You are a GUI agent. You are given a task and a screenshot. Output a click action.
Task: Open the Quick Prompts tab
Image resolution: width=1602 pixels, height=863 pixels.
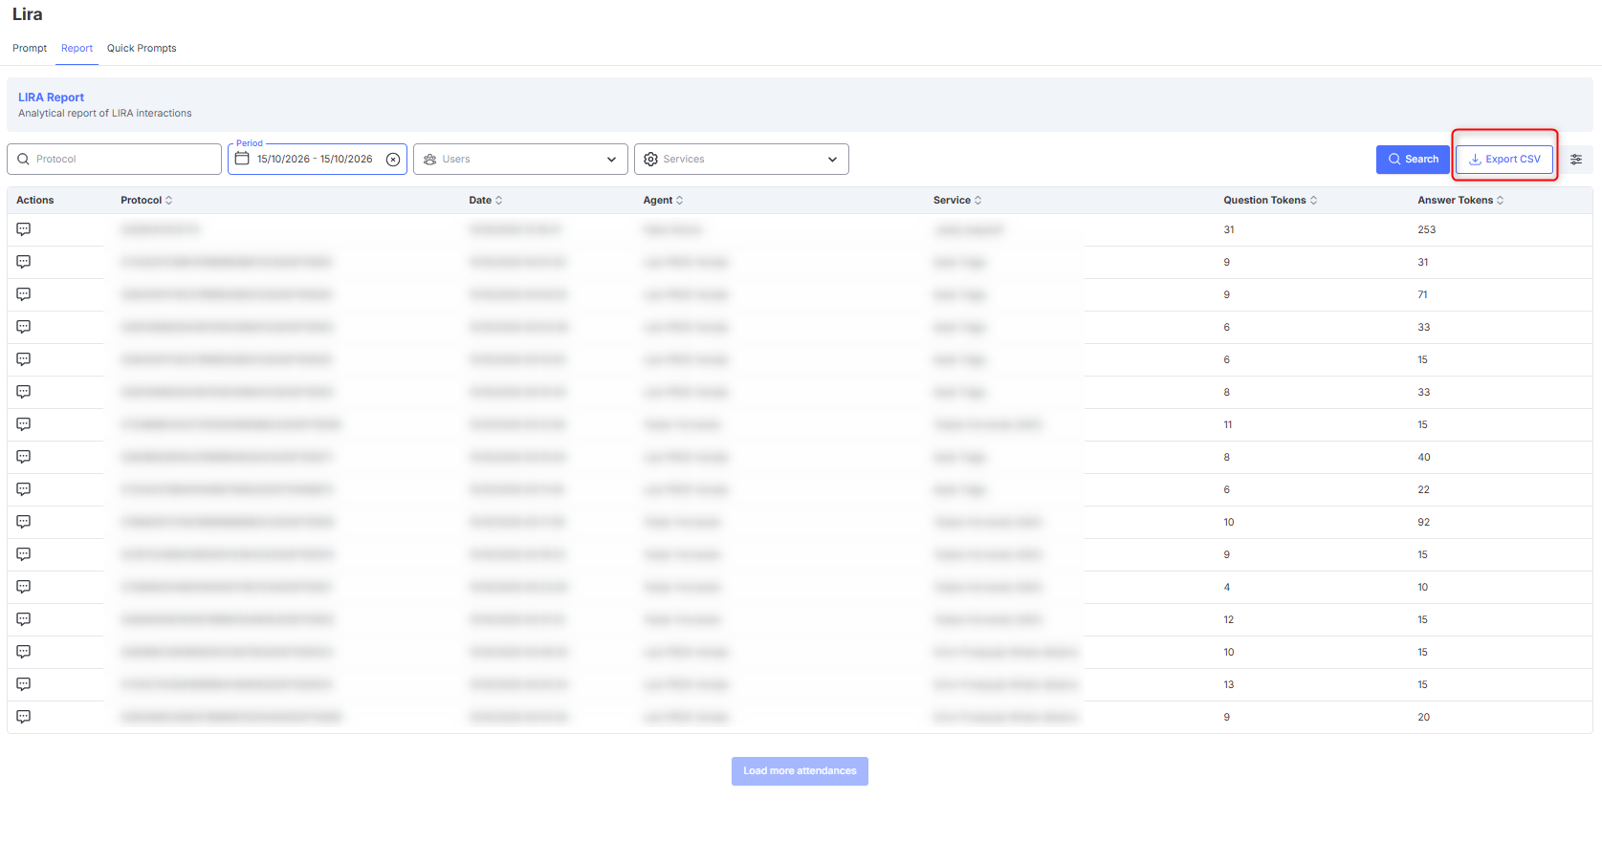click(x=142, y=48)
